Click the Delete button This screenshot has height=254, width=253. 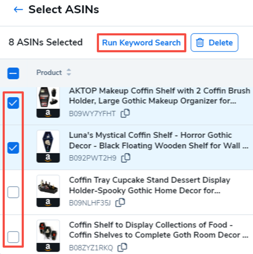coord(214,43)
